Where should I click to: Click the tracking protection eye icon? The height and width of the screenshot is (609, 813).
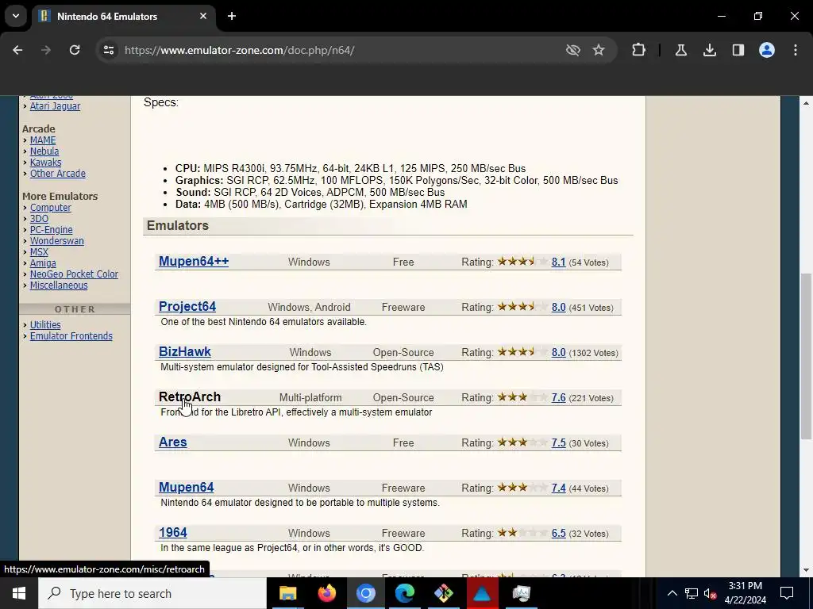[572, 50]
